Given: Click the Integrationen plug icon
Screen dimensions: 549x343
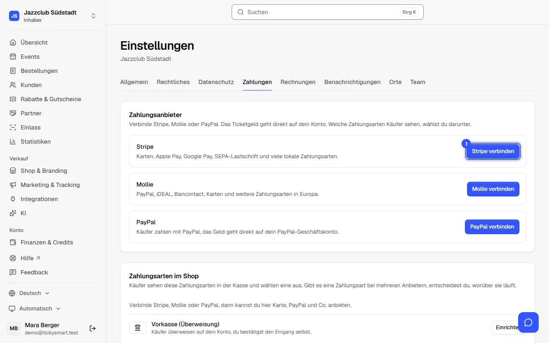Looking at the screenshot, I should [x=13, y=199].
